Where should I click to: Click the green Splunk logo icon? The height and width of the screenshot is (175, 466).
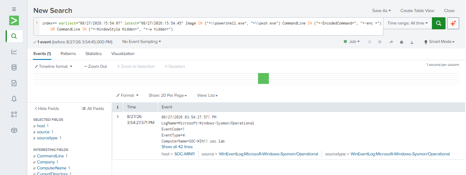coord(14,20)
